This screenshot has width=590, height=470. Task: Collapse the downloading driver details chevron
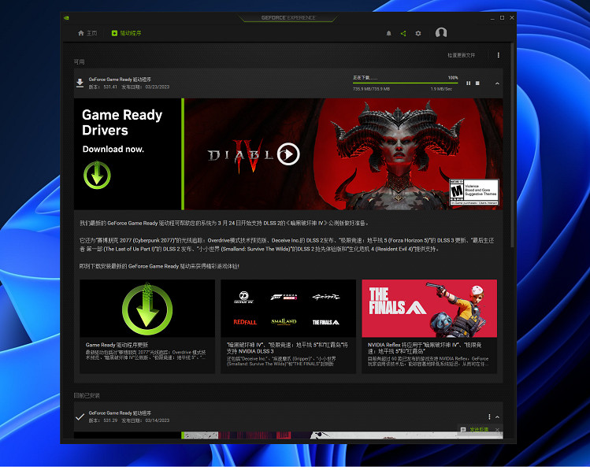[497, 83]
